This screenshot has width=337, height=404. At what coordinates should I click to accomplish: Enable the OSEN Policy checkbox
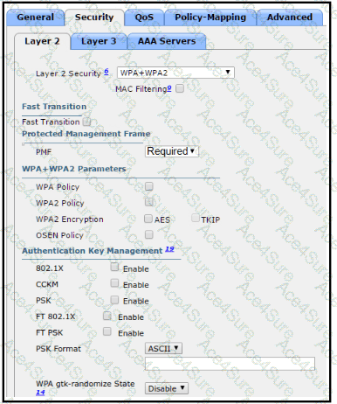click(x=149, y=234)
